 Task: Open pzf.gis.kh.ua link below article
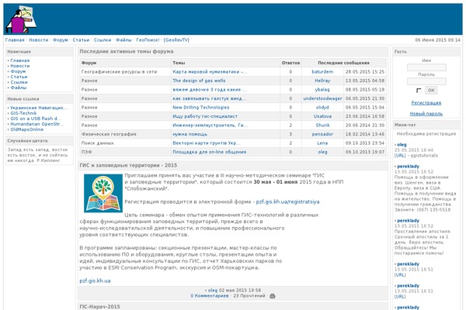[95, 281]
